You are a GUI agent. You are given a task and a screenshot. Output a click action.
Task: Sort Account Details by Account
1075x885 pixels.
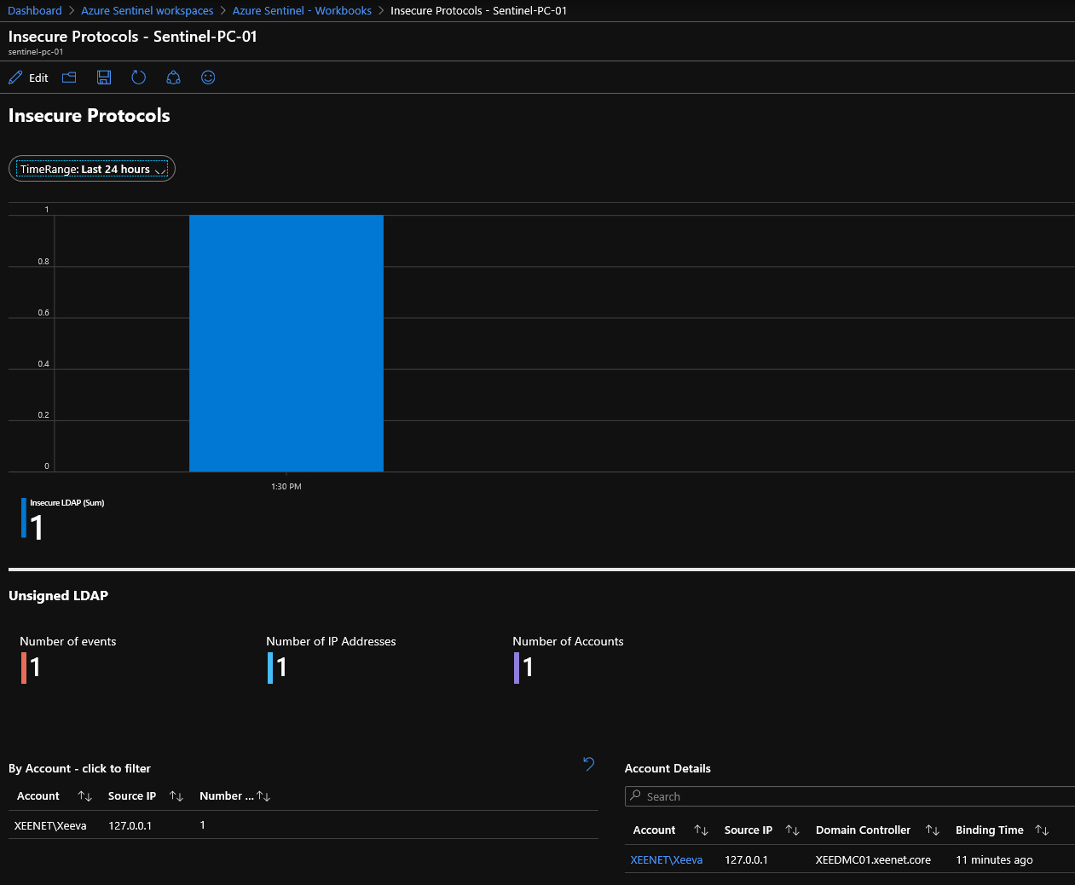tap(701, 830)
